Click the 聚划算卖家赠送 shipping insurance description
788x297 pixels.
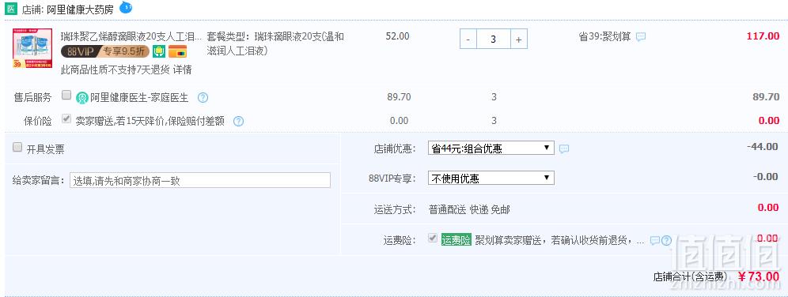click(559, 240)
